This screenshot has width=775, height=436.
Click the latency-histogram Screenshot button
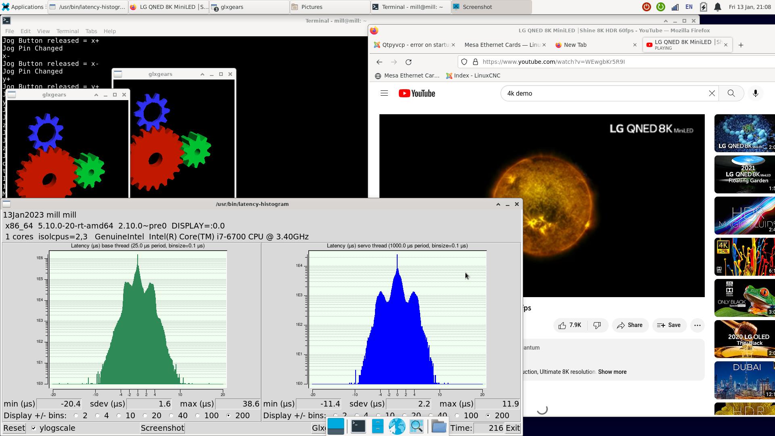coord(162,428)
